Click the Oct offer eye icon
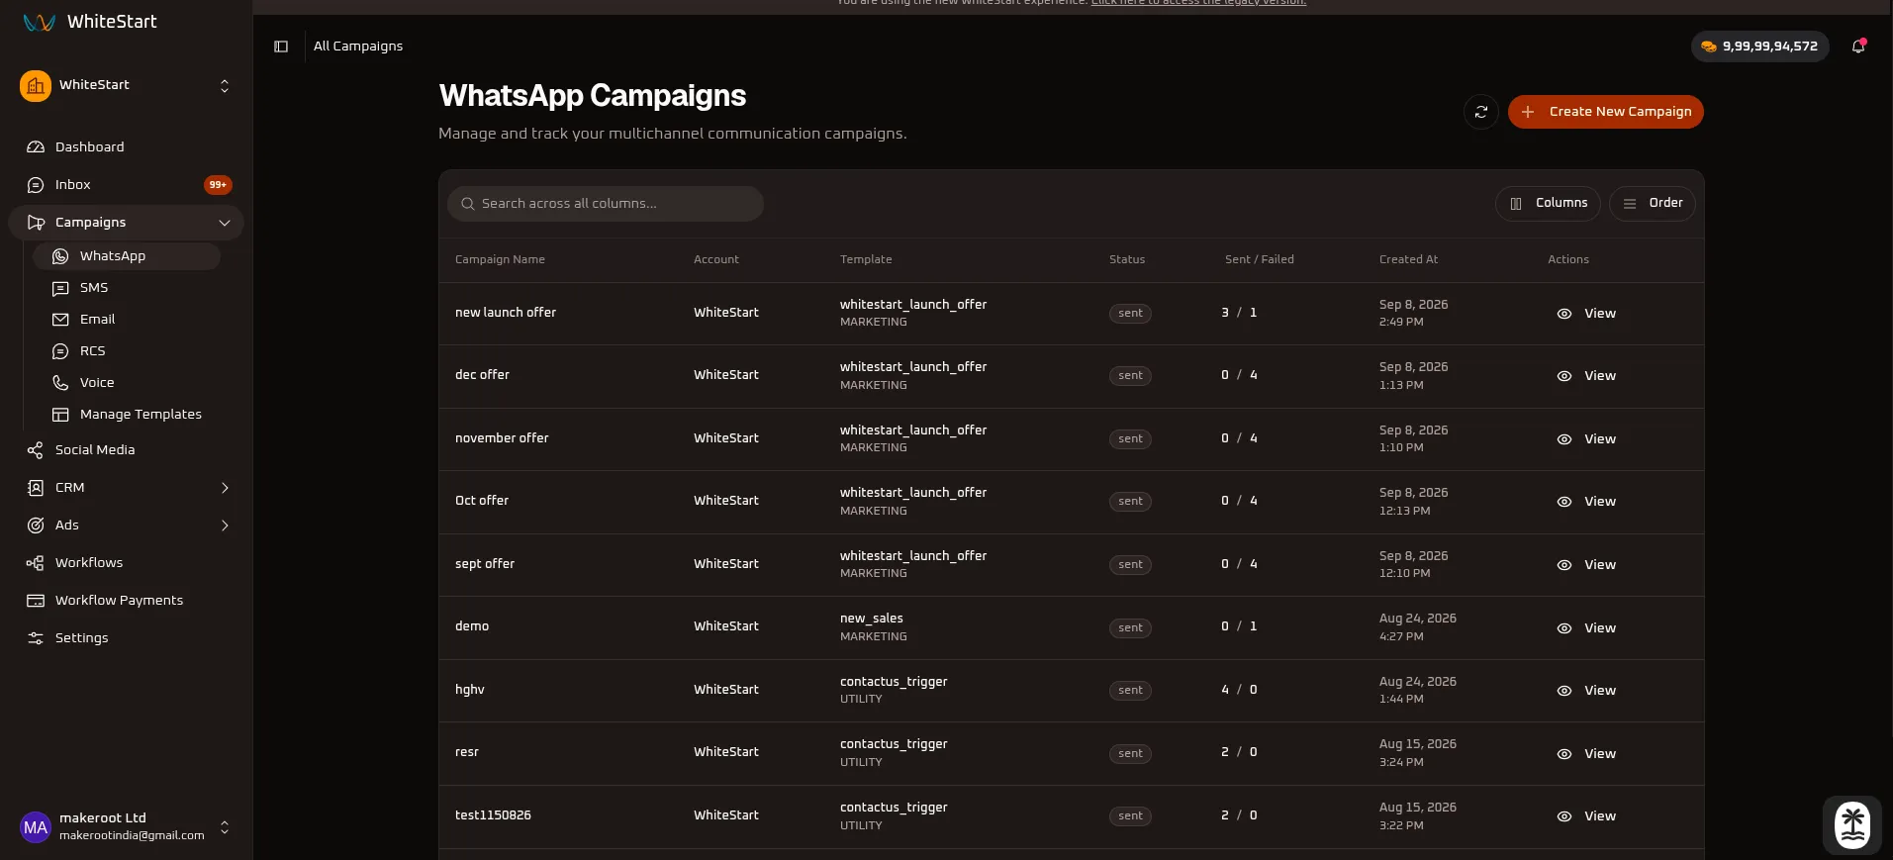This screenshot has height=860, width=1893. 1564,502
